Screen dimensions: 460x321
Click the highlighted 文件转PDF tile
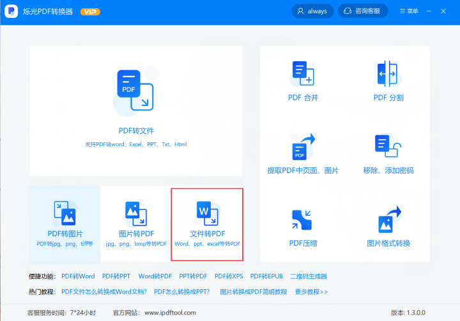(207, 223)
